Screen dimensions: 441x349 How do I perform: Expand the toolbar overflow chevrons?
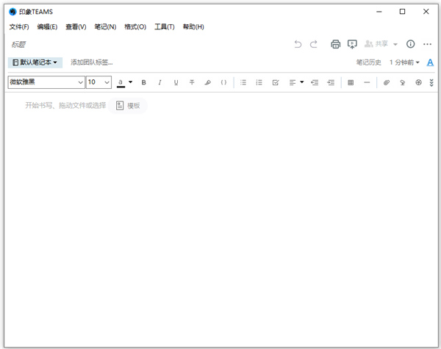pos(431,82)
